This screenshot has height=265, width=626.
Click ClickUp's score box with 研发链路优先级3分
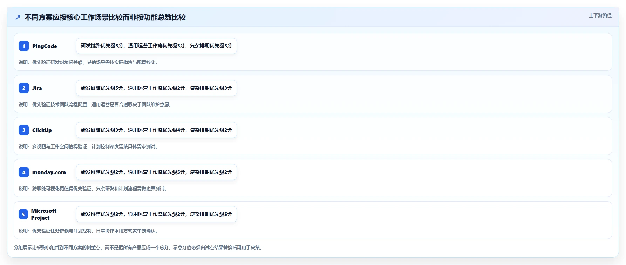pyautogui.click(x=156, y=130)
